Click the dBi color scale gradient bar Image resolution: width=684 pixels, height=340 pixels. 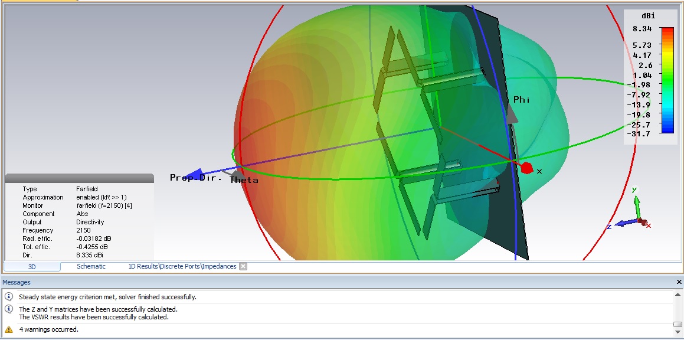[667, 80]
